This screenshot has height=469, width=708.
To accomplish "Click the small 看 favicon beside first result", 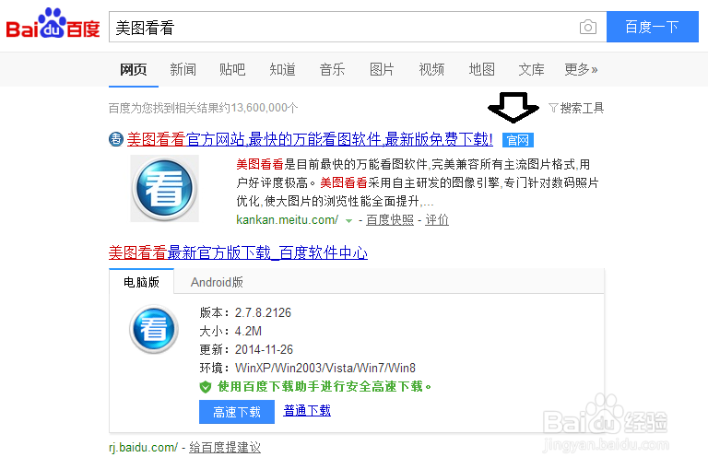I will [116, 139].
